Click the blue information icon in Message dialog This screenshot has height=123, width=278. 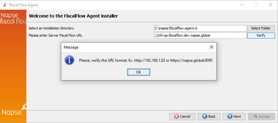click(69, 60)
